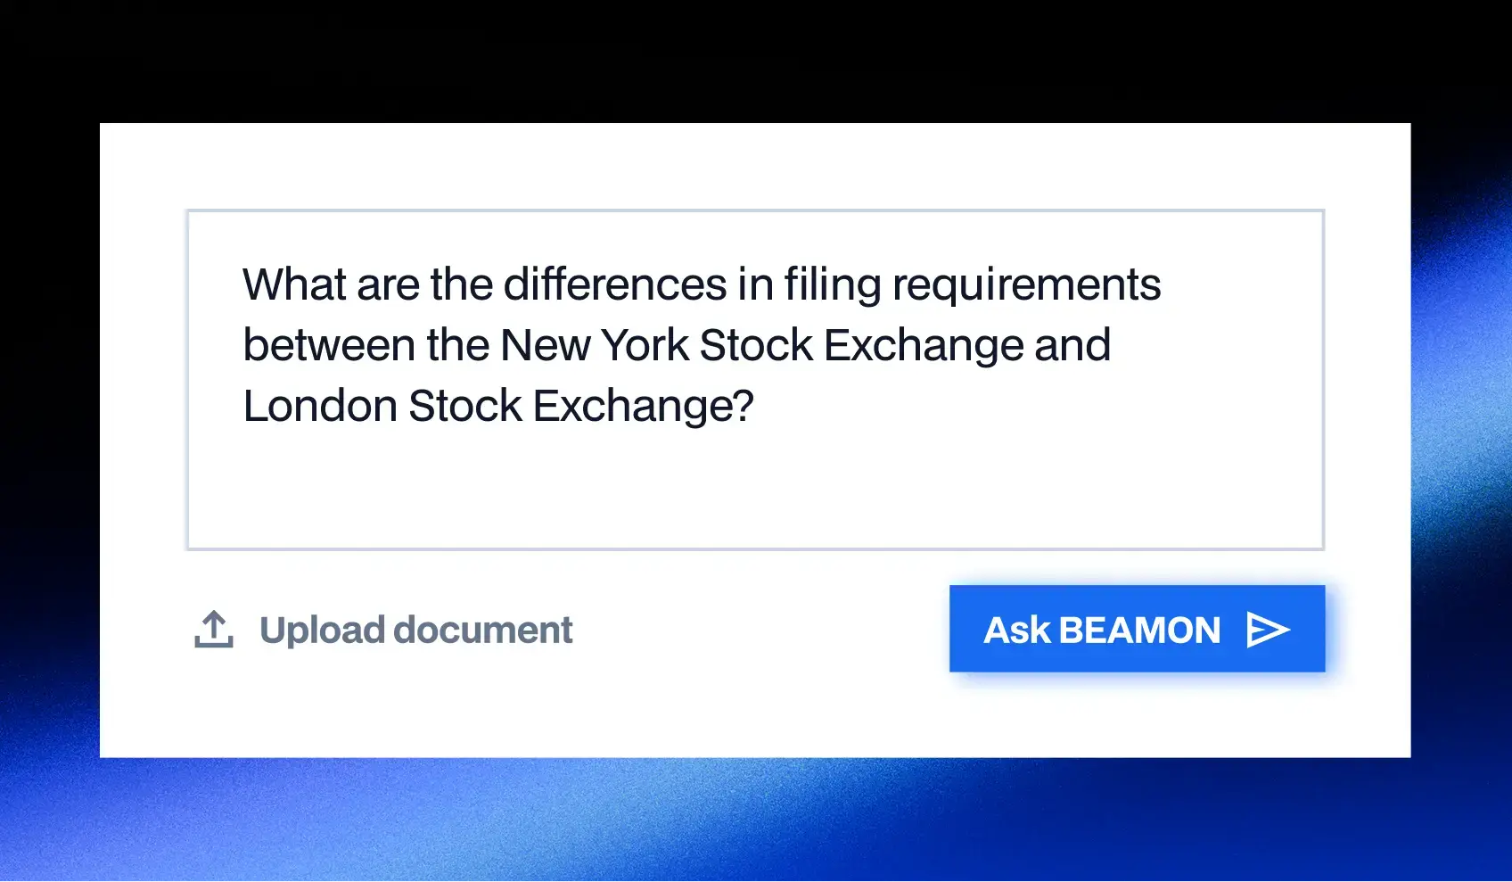
Task: Place cursor after "Exchange?" at question end
Action: tap(756, 406)
